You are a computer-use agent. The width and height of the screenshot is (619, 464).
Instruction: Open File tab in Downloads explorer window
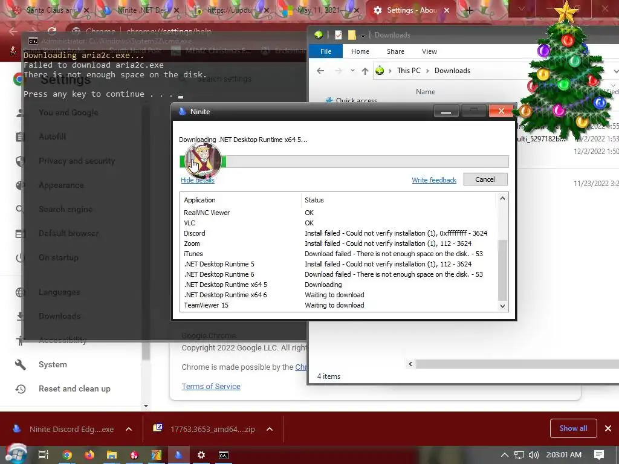(x=326, y=51)
